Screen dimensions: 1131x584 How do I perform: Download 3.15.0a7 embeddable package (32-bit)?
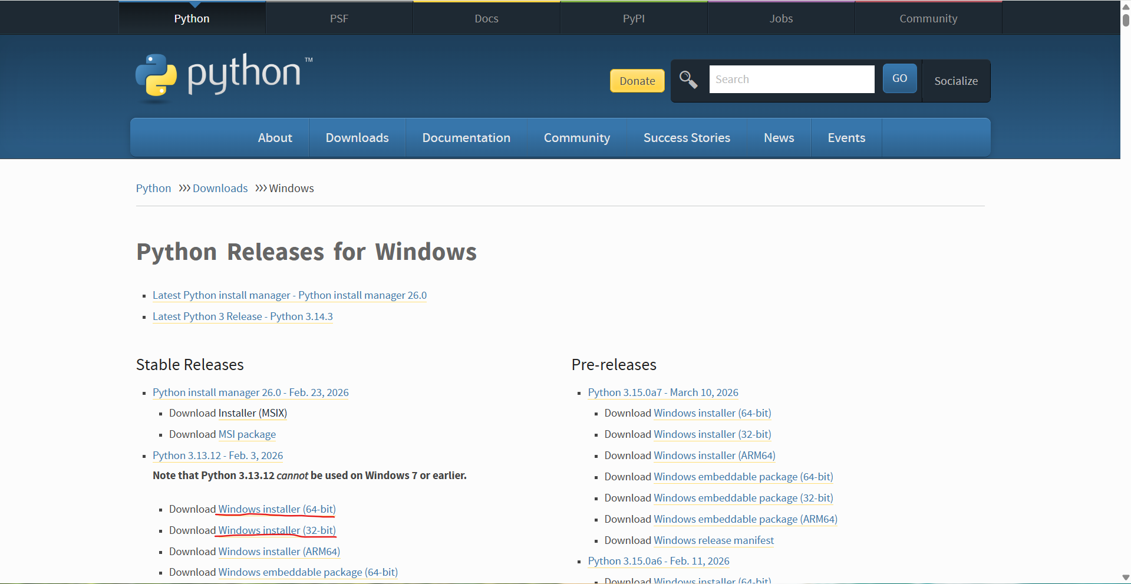744,498
